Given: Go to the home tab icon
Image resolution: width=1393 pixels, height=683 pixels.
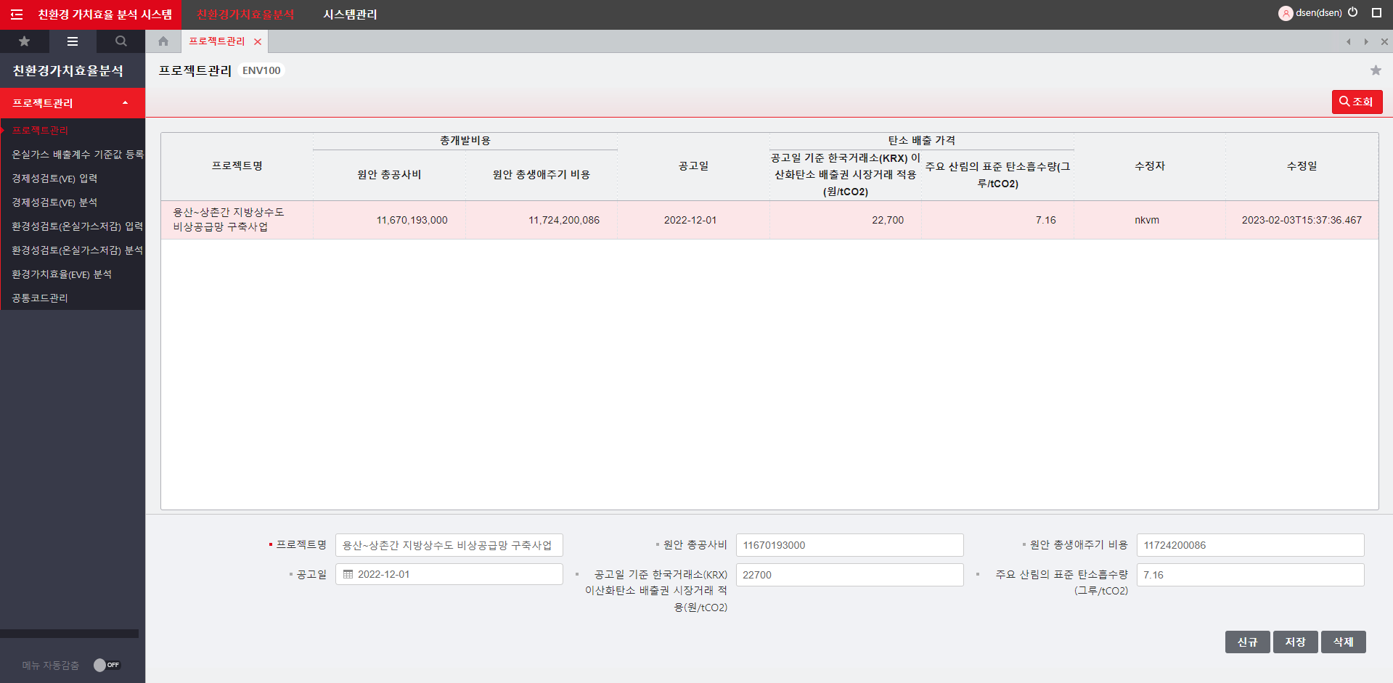Looking at the screenshot, I should (x=163, y=41).
